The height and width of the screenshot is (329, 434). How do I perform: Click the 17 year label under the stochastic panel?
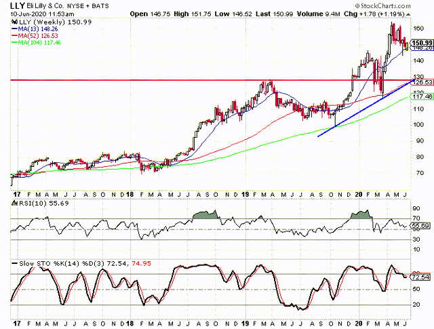16,324
